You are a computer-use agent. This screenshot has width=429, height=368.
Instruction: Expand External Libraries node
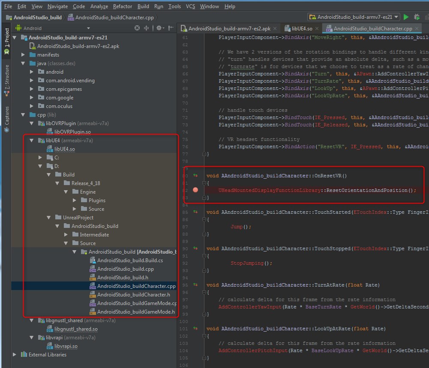click(x=15, y=354)
